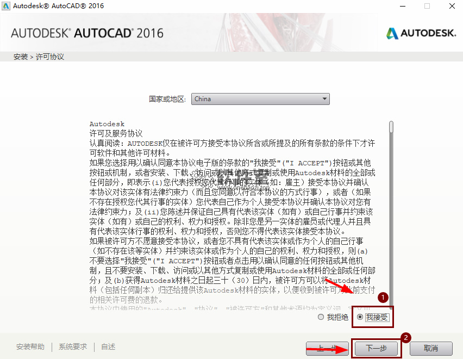
Task: Go back with the 上一步 button
Action: [327, 348]
